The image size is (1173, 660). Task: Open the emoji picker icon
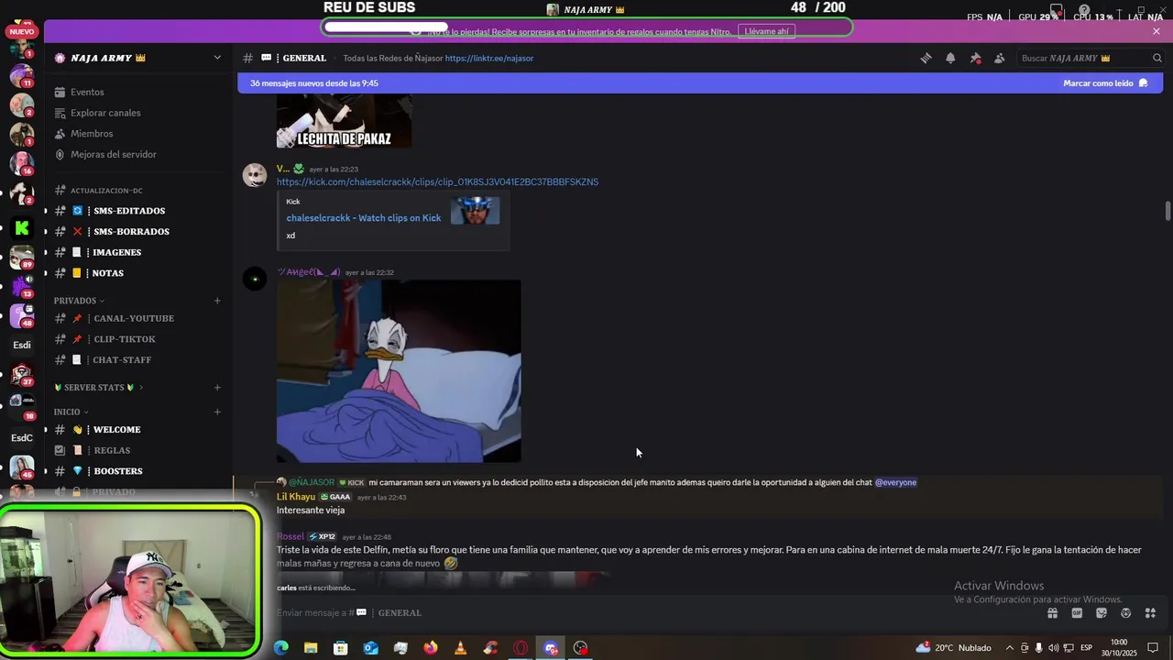tap(1125, 613)
